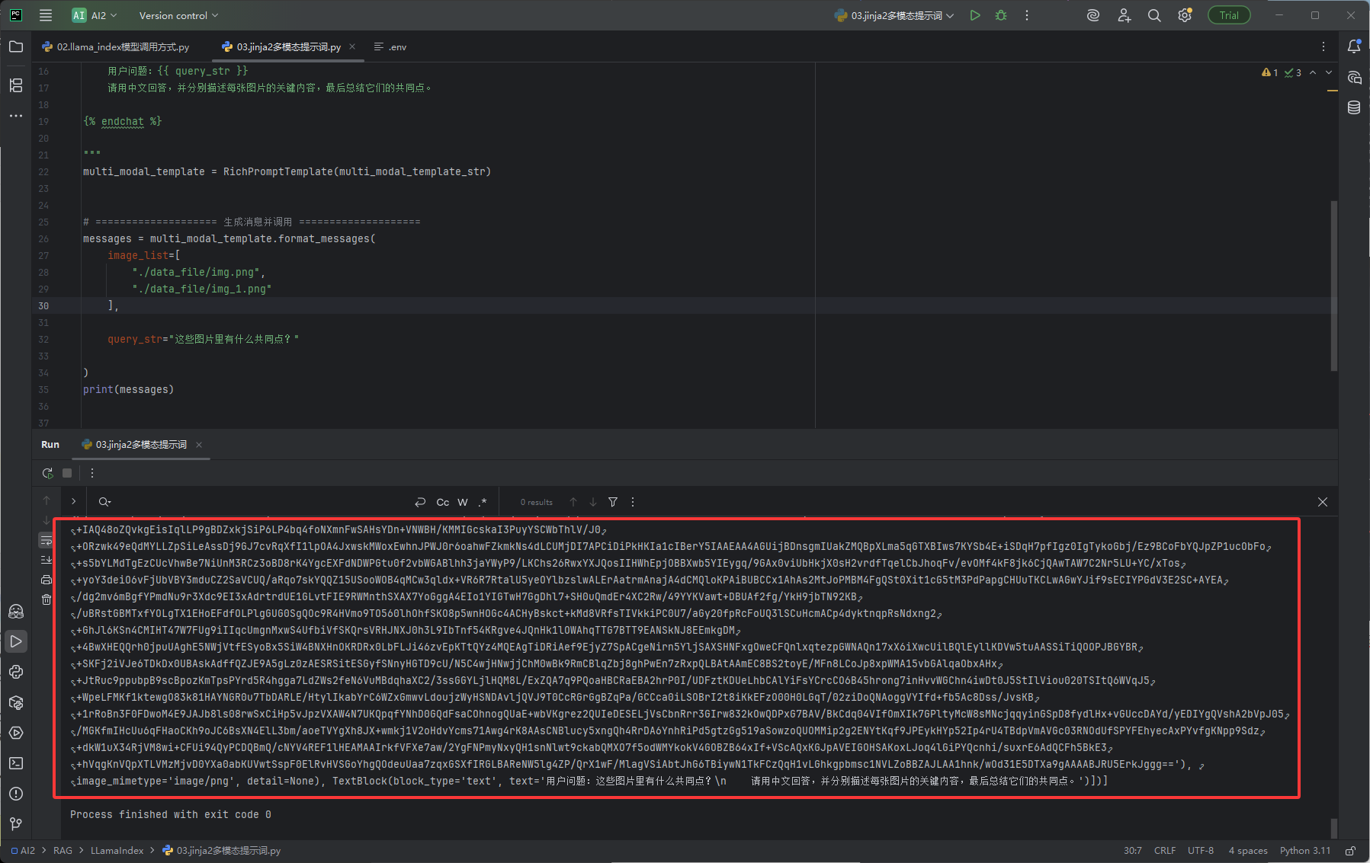This screenshot has width=1370, height=863.
Task: Open the main hamburger menu
Action: click(46, 15)
